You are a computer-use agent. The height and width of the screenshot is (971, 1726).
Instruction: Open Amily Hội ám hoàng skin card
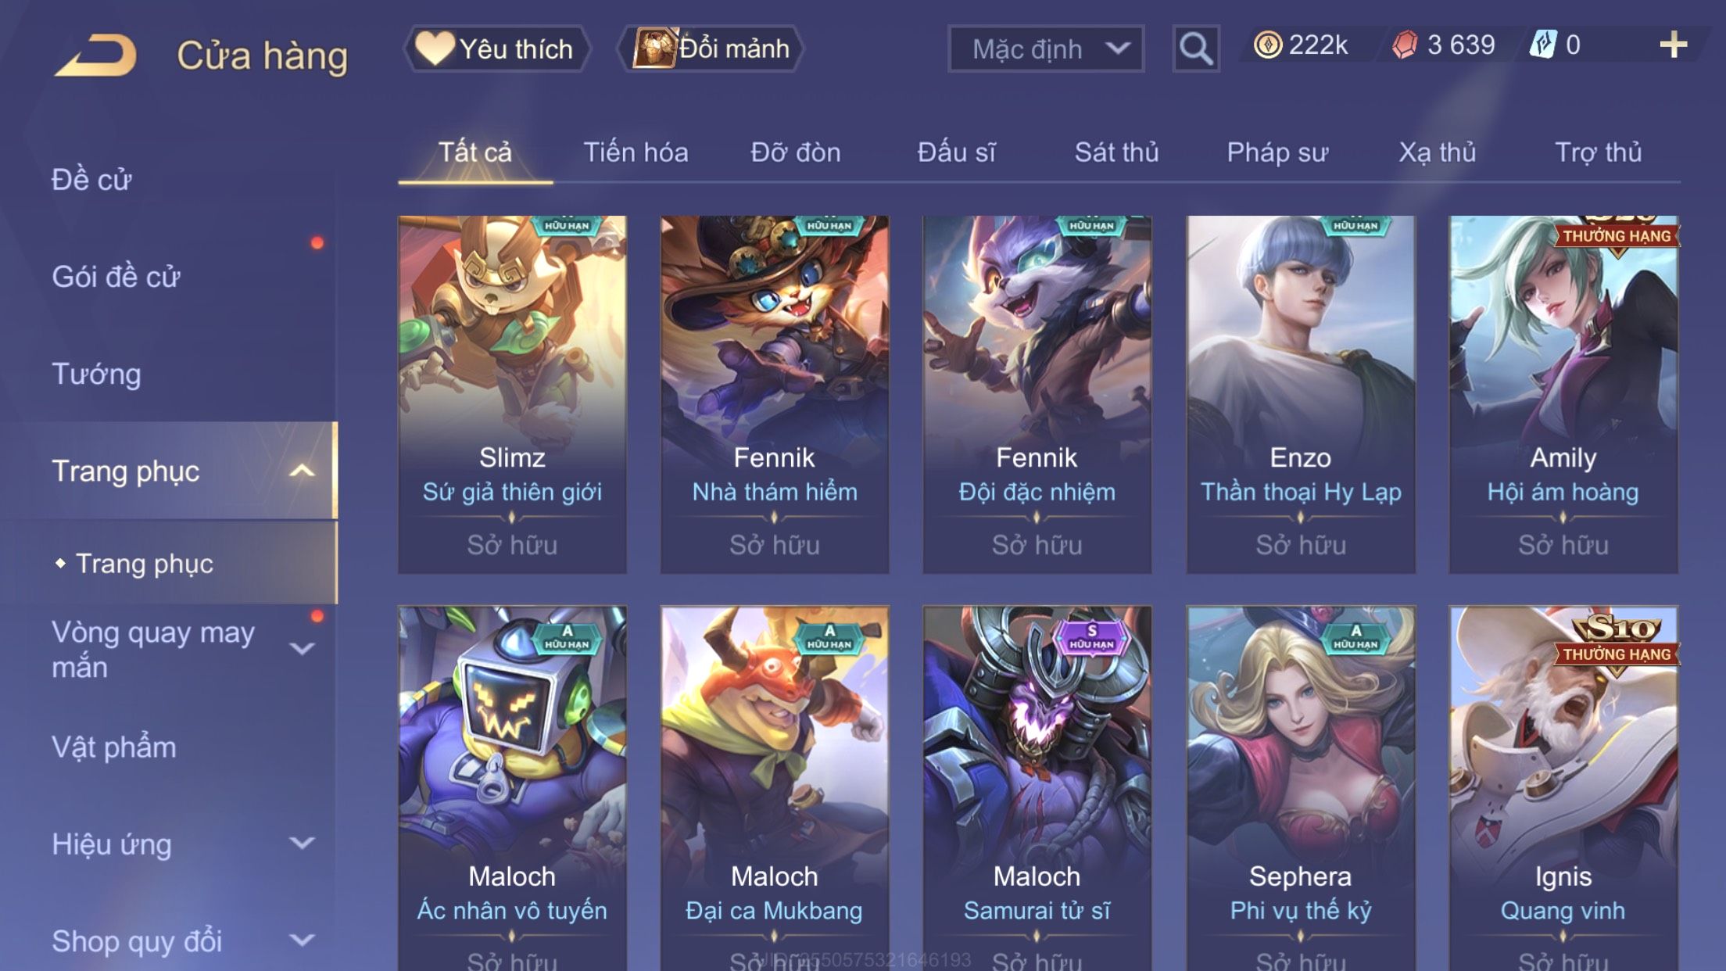coord(1563,394)
